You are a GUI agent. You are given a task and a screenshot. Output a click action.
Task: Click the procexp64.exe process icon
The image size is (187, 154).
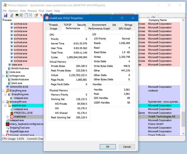coord(7,102)
